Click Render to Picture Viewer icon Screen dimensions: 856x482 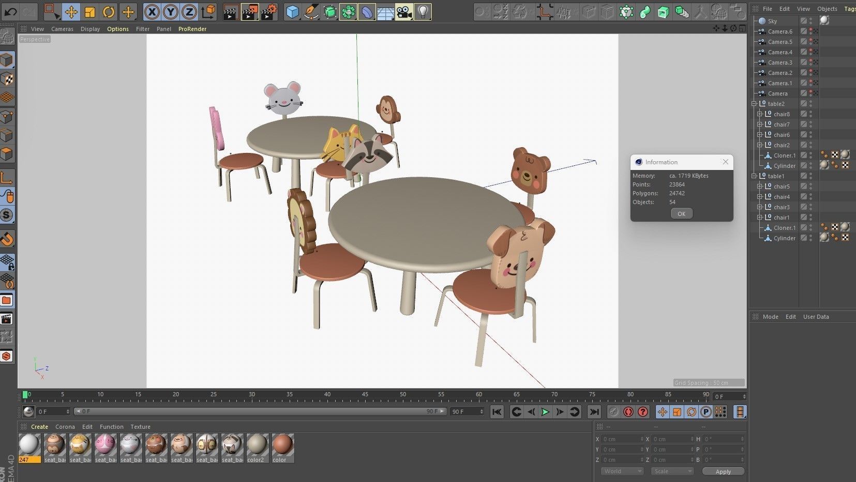pos(250,11)
